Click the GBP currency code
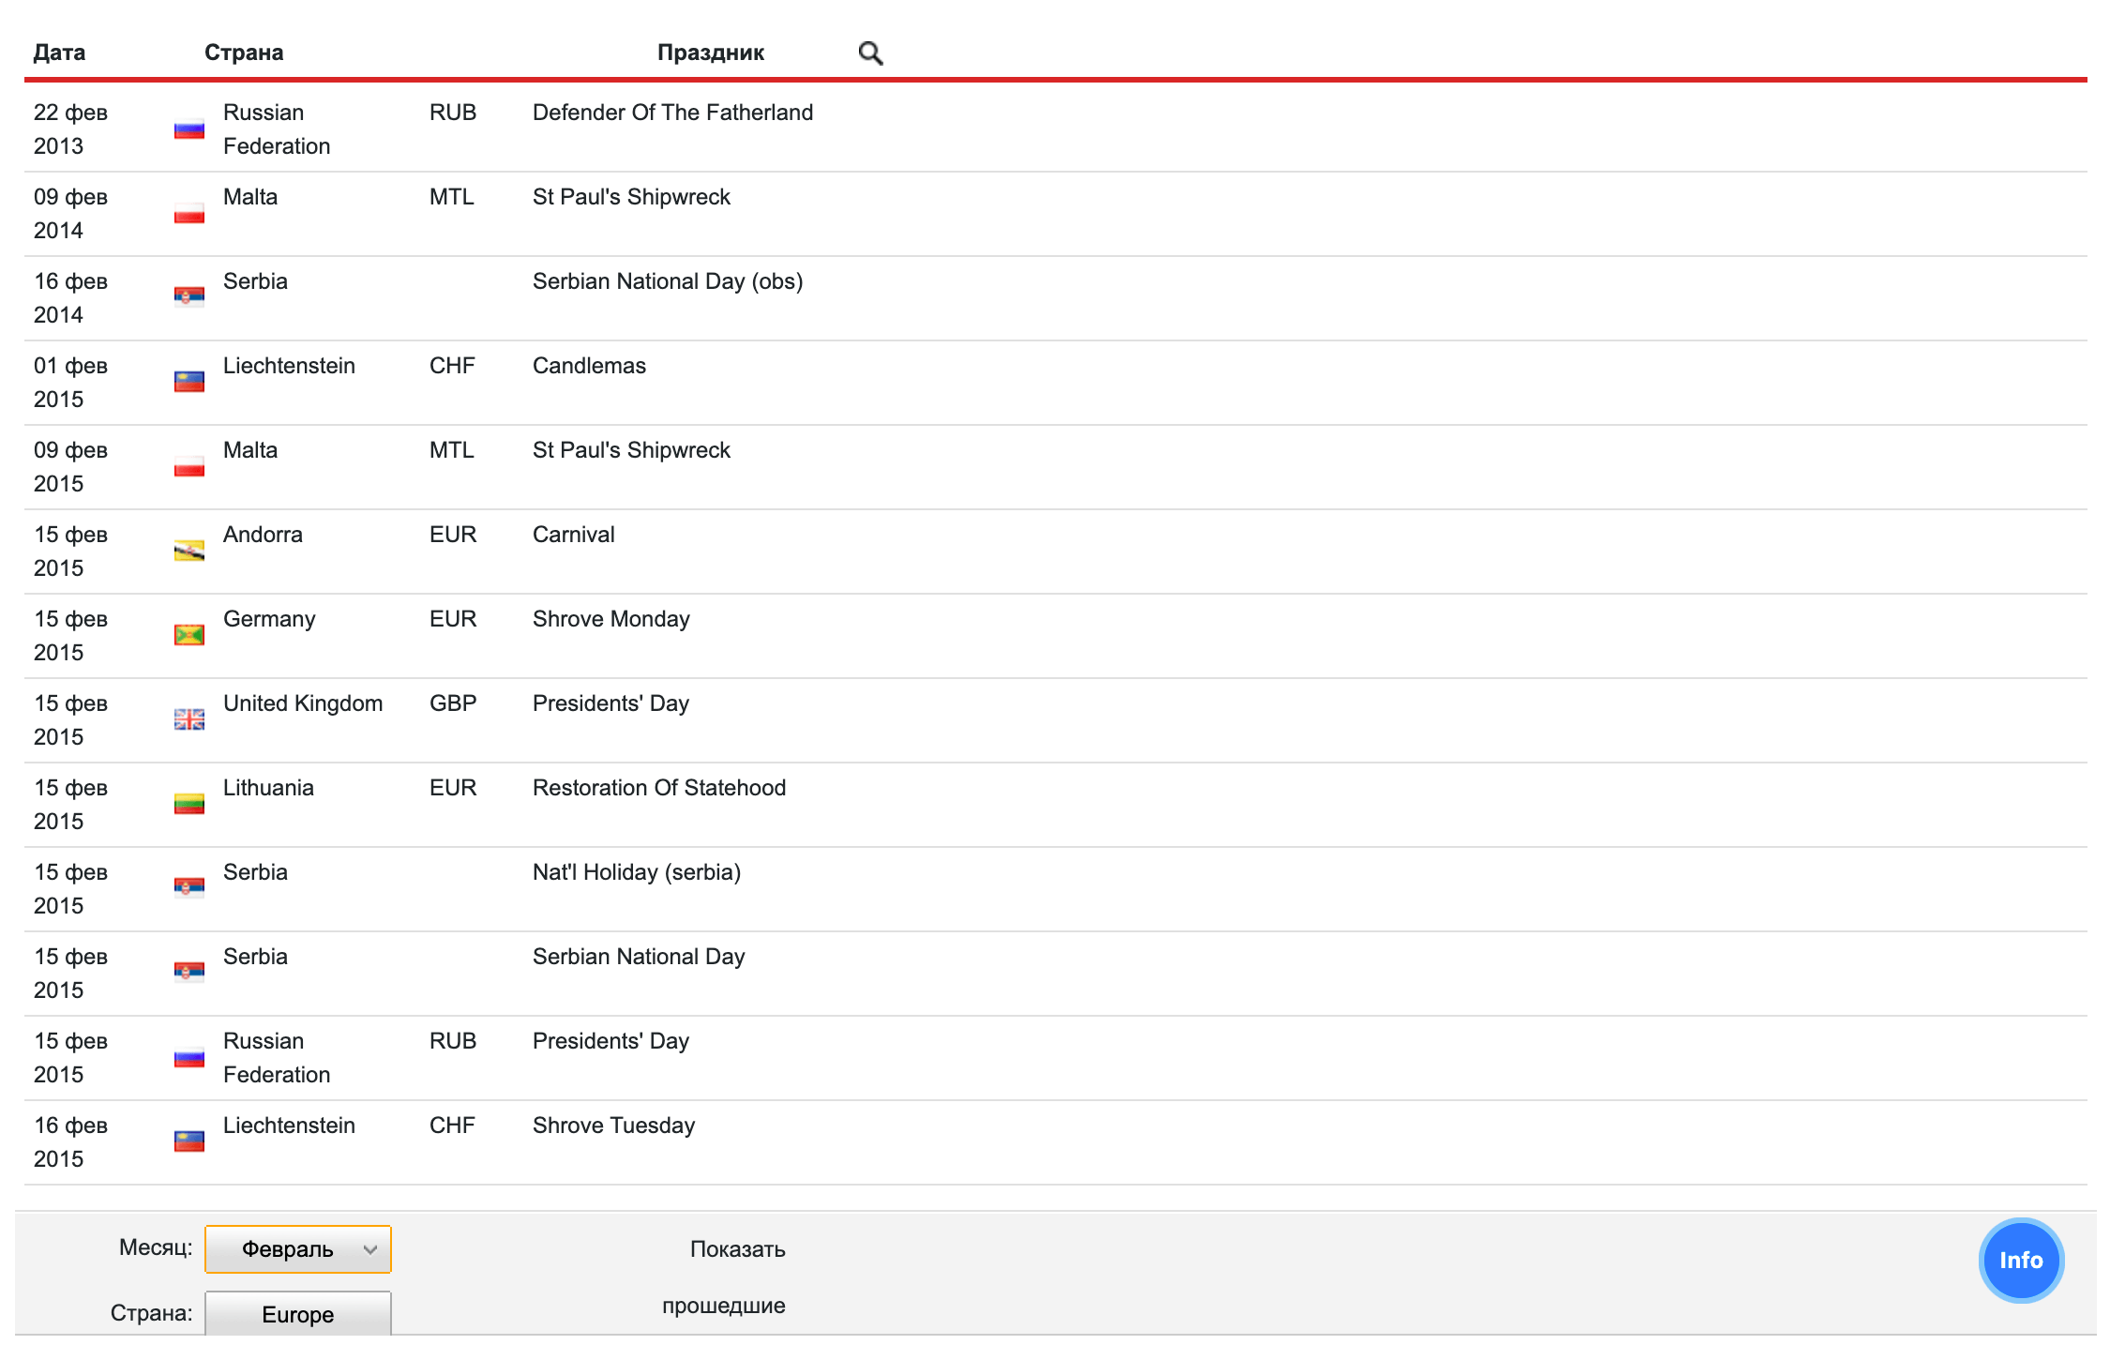This screenshot has height=1360, width=2110. pyautogui.click(x=453, y=703)
